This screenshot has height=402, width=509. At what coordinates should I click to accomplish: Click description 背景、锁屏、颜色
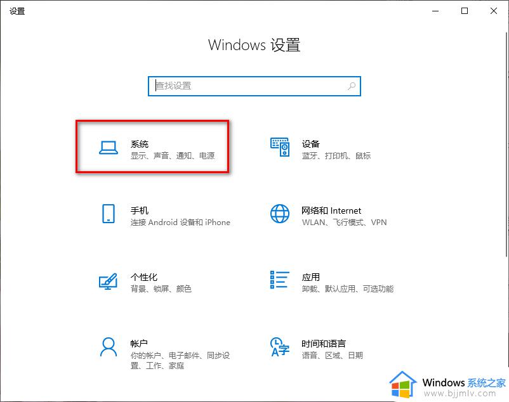tap(161, 289)
